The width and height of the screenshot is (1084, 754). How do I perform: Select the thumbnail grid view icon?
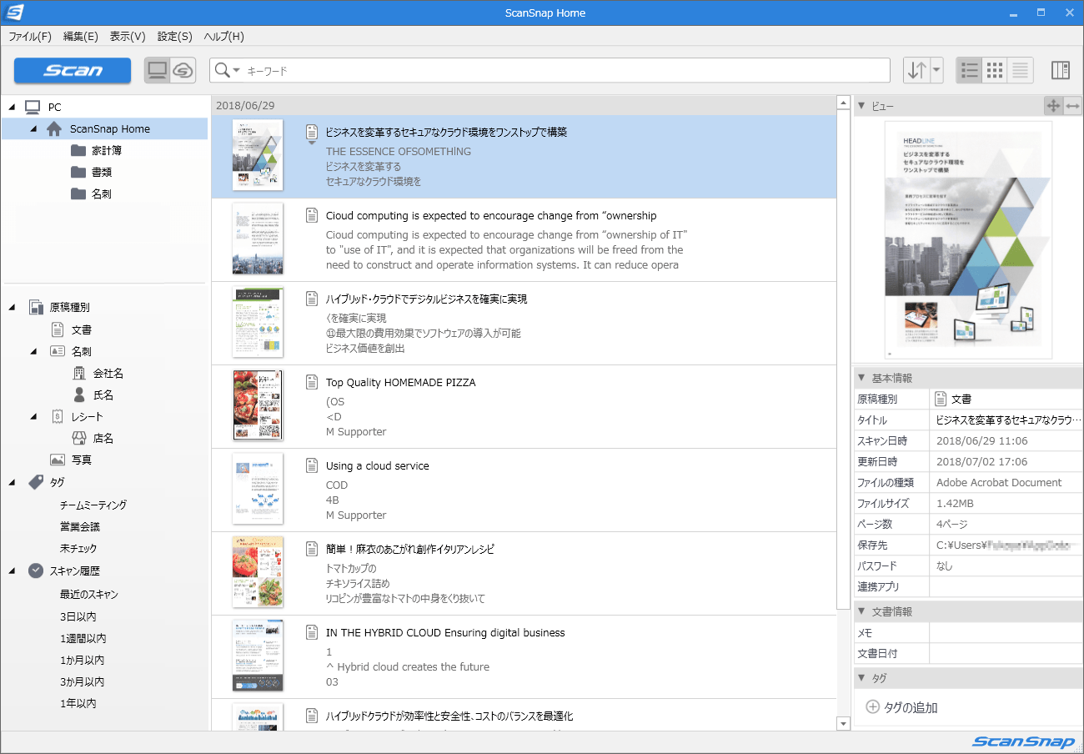995,71
